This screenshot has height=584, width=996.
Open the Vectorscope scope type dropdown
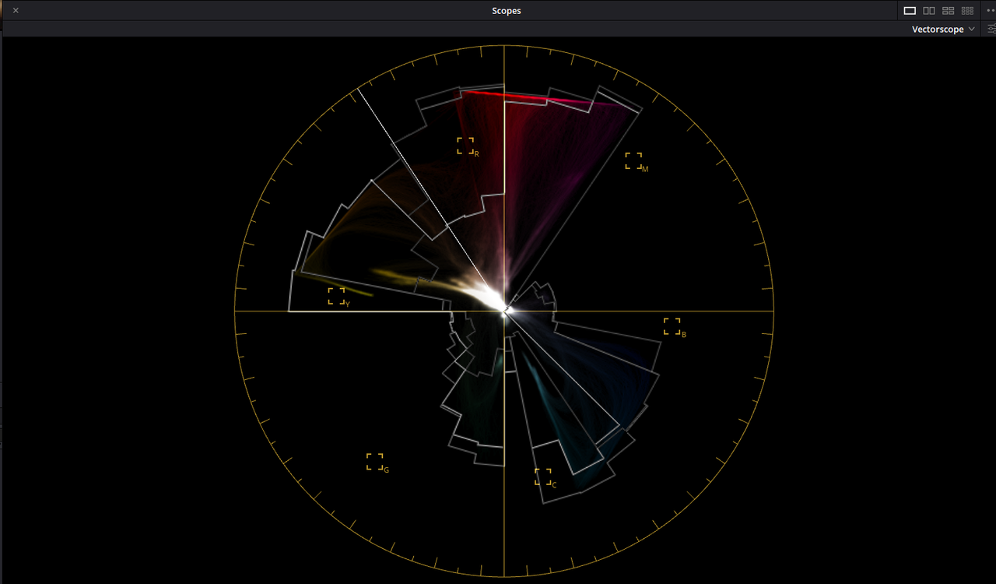[x=943, y=30]
